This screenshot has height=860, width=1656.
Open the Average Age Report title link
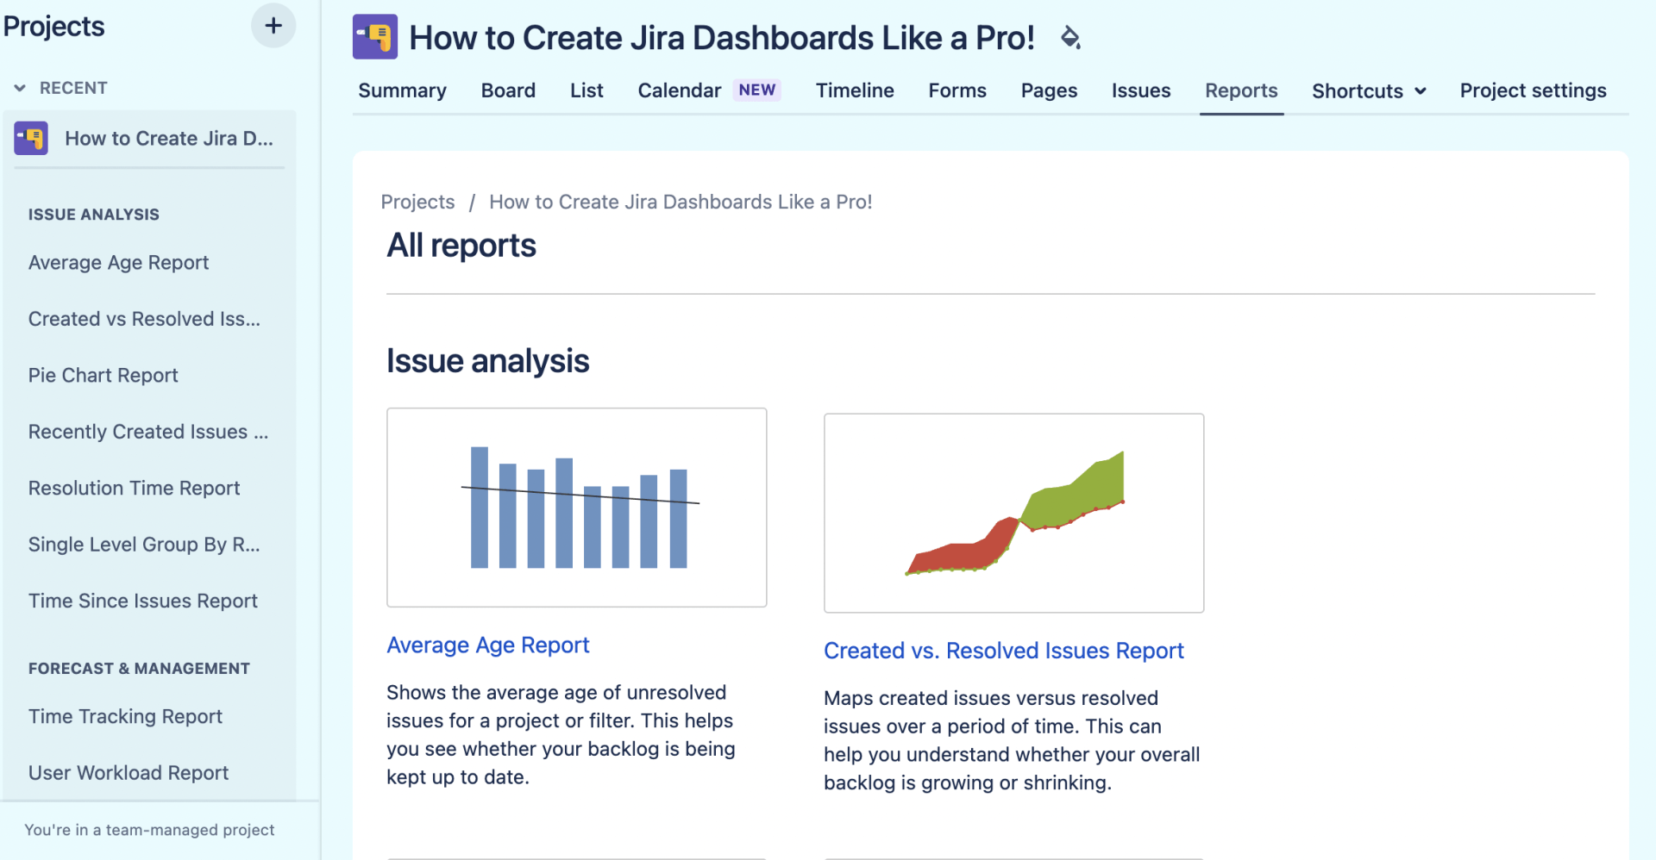coord(487,645)
